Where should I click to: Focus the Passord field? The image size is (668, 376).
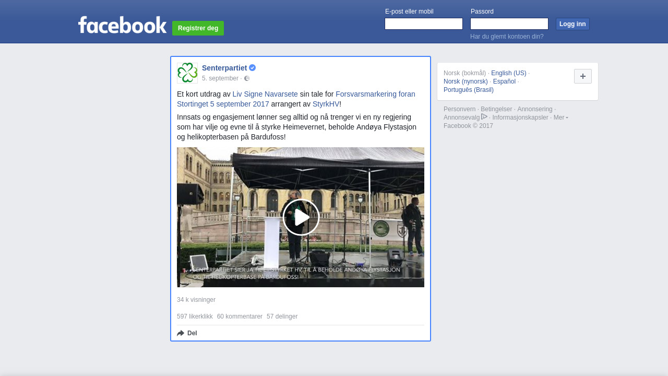pos(509,24)
